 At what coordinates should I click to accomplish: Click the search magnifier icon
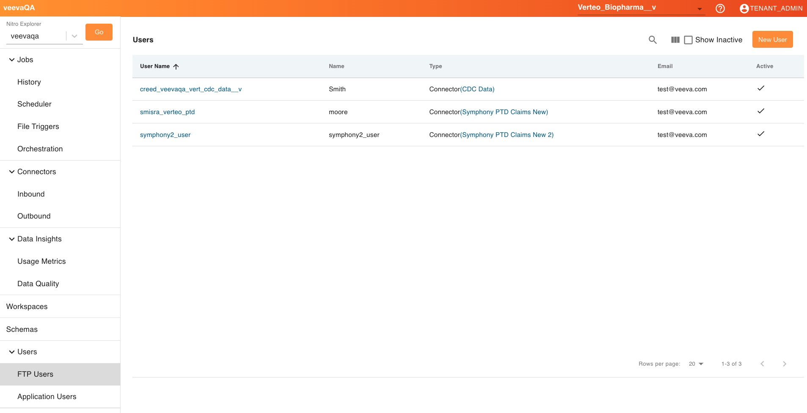[x=653, y=40]
